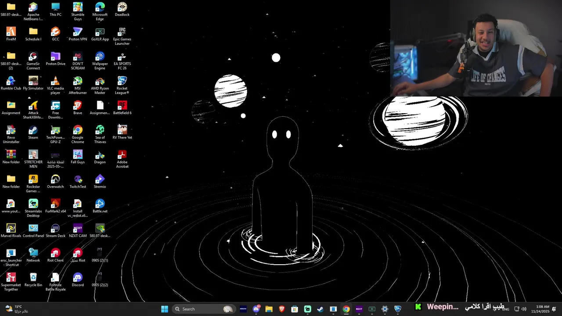This screenshot has height=316, width=562.
Task: Select the Schedule I folder
Action: click(x=33, y=34)
